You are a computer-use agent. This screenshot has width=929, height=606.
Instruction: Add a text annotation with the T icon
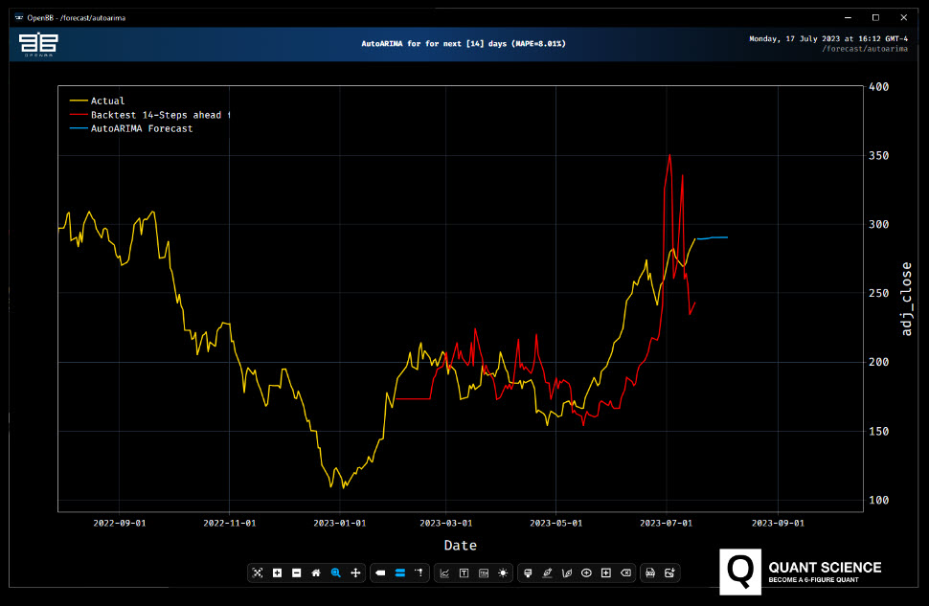click(x=464, y=572)
